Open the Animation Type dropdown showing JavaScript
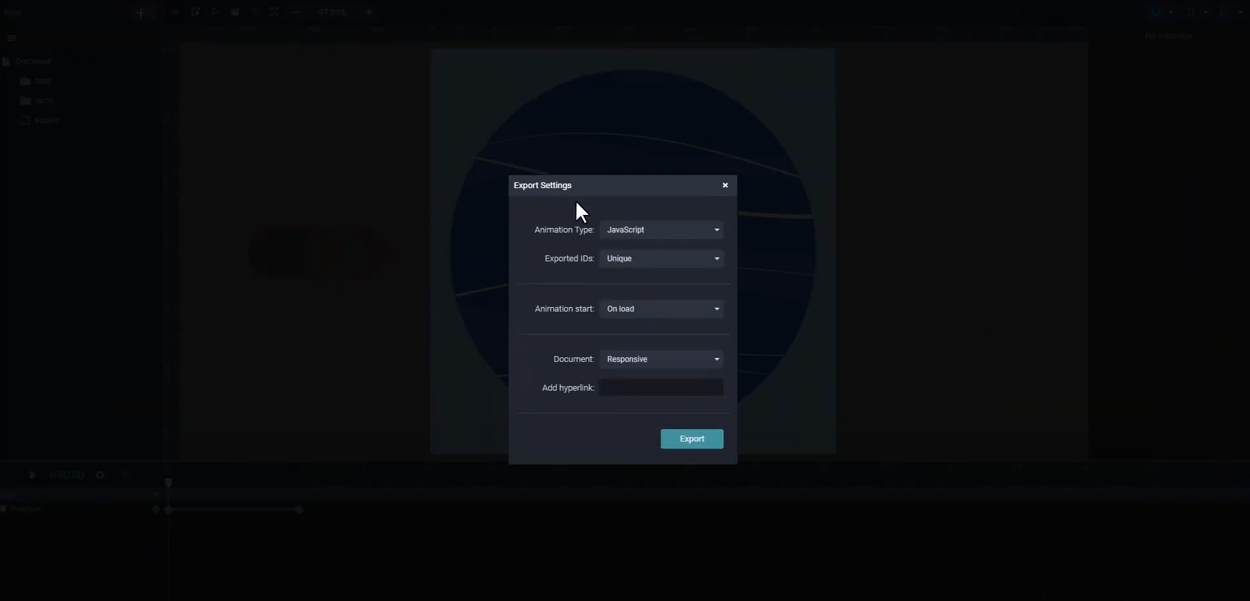 click(x=661, y=230)
